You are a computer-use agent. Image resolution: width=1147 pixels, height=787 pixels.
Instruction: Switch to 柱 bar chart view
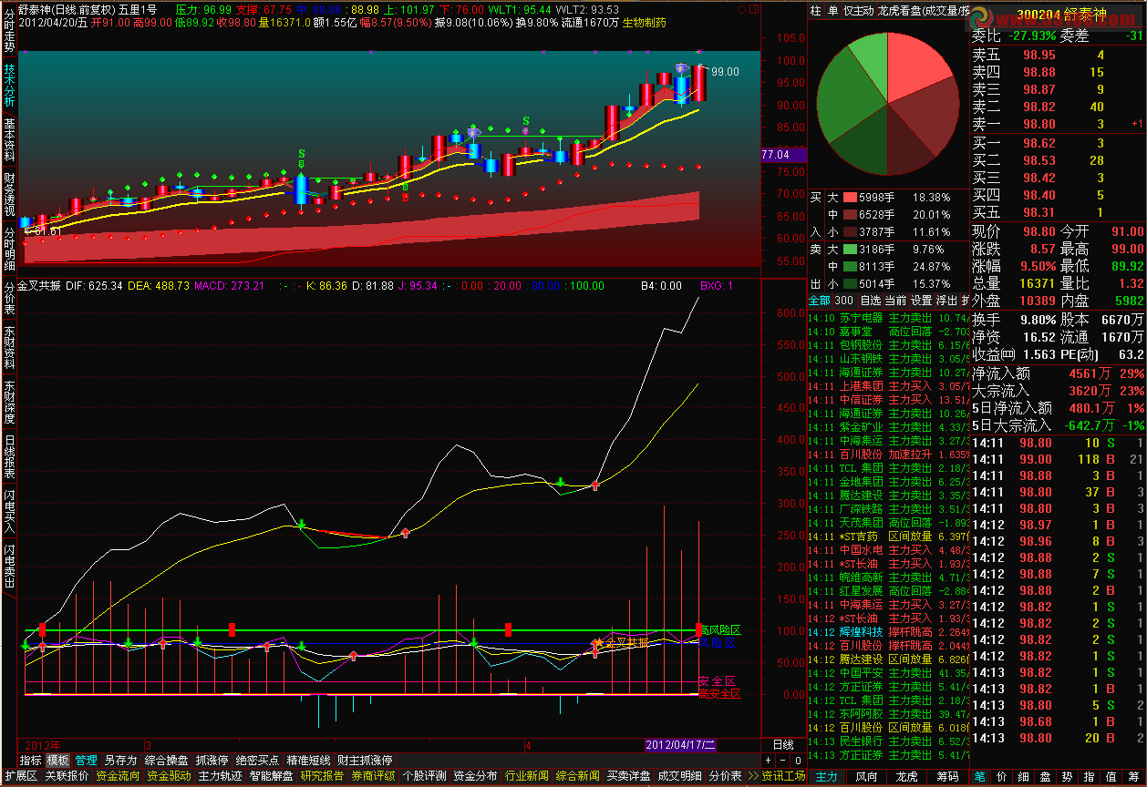pos(816,11)
